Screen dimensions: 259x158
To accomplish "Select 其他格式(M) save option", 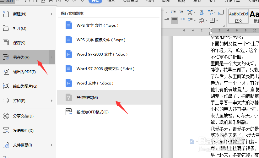I will 109,97.
